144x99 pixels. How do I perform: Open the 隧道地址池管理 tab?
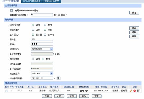point(52,1)
